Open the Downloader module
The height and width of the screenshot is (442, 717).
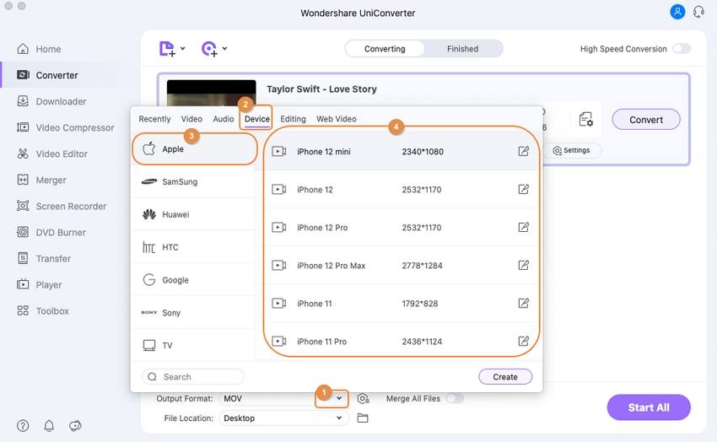(51, 101)
